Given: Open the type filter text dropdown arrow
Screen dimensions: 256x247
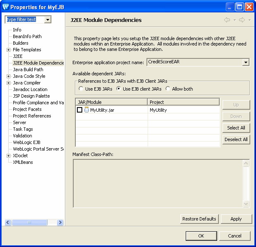Looking at the screenshot, I should point(48,19).
